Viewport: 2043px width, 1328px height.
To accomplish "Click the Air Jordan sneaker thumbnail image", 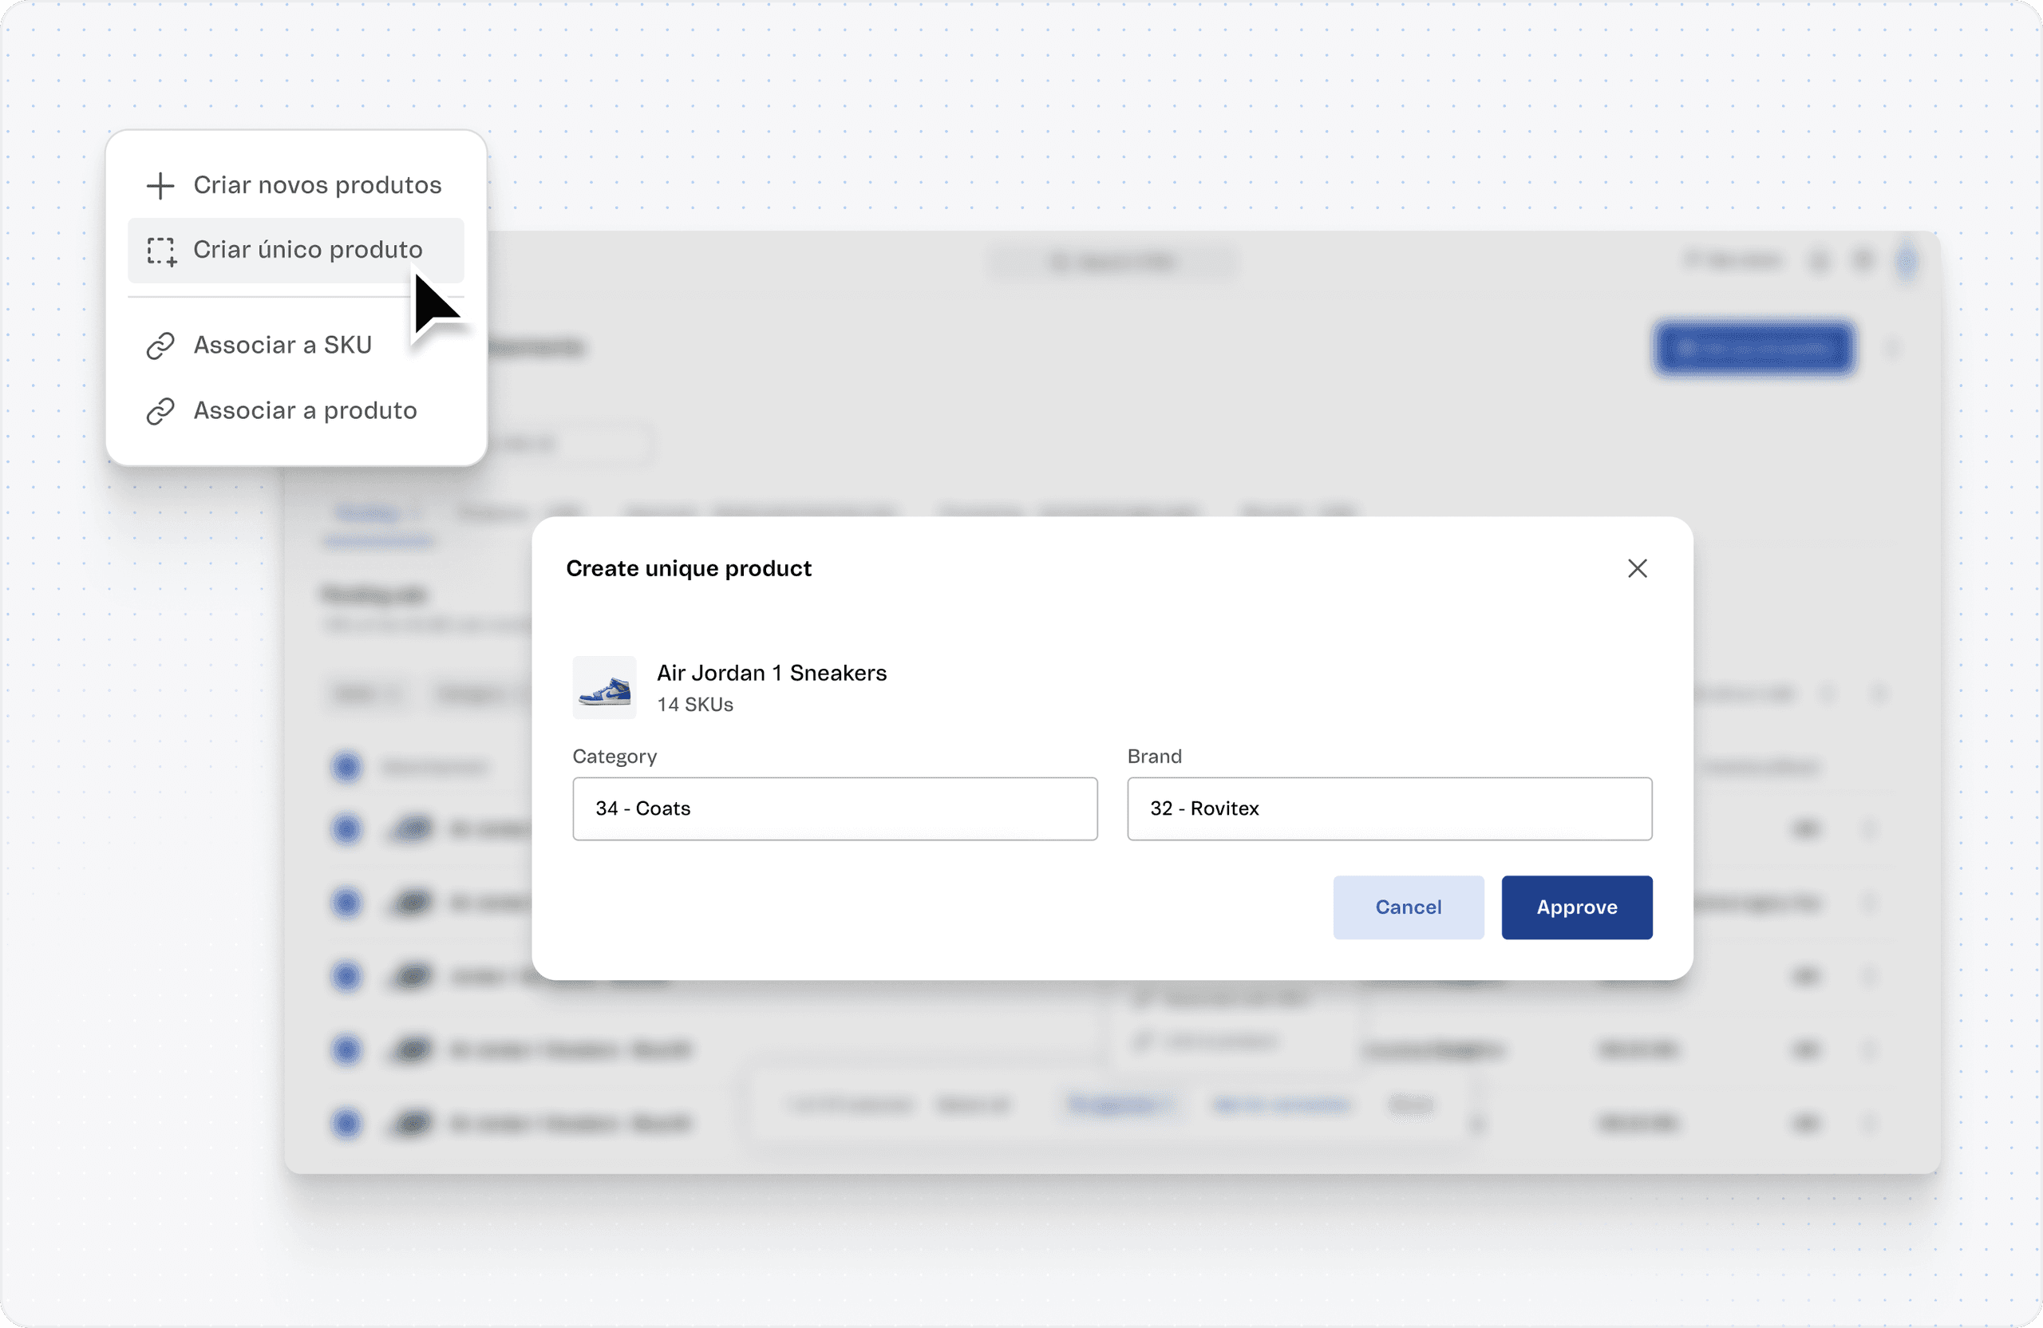I will click(604, 688).
